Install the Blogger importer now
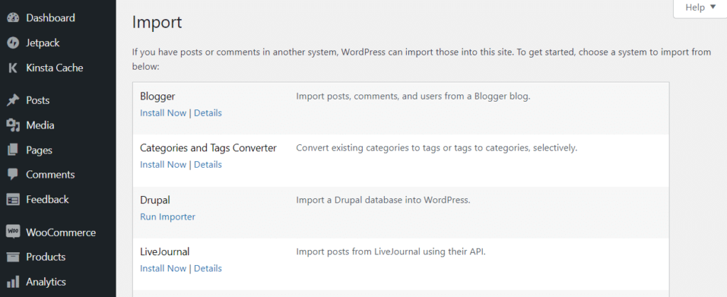Viewport: 727px width, 297px height. coord(163,113)
